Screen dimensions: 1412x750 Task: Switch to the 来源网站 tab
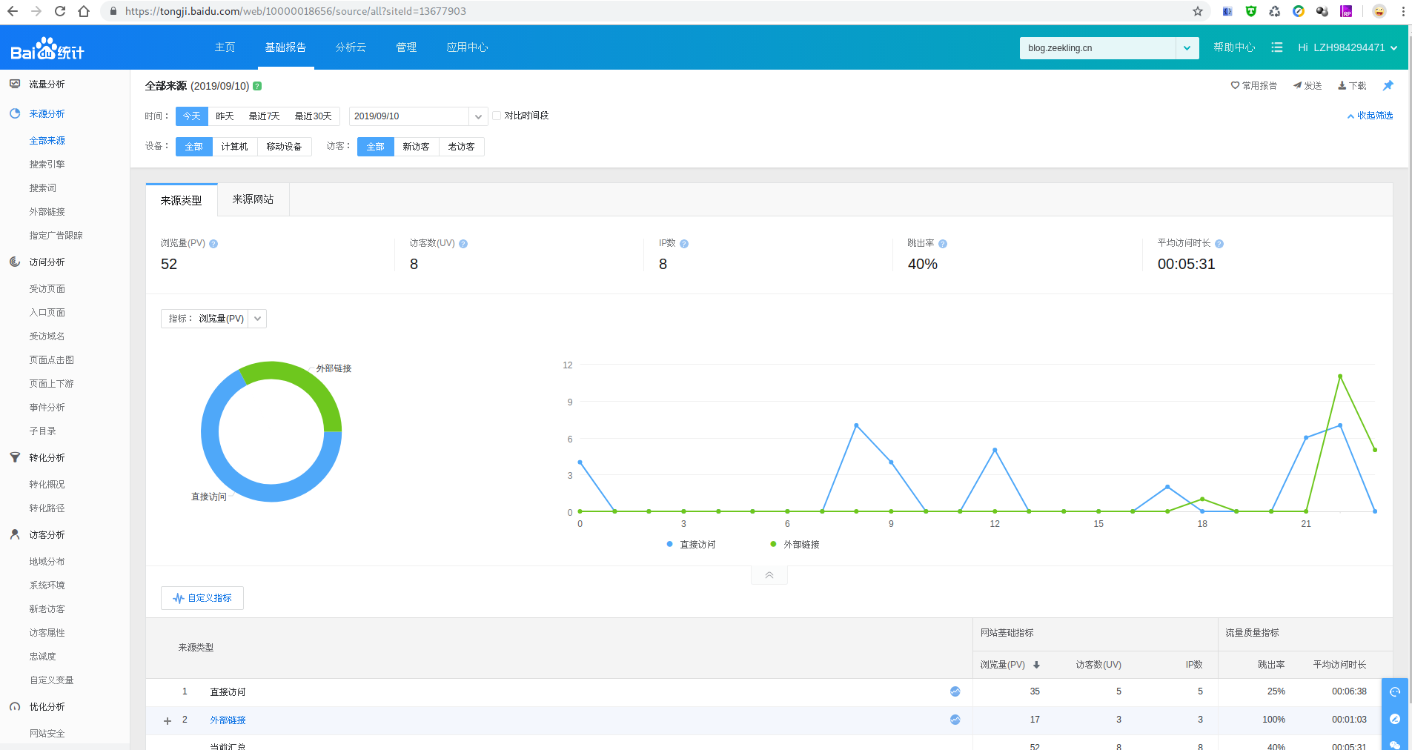(x=253, y=199)
